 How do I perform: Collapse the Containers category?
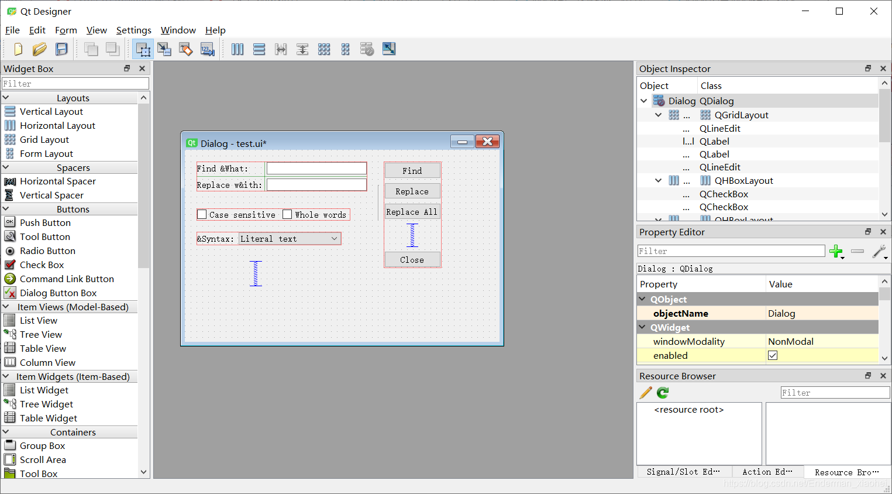coord(6,432)
